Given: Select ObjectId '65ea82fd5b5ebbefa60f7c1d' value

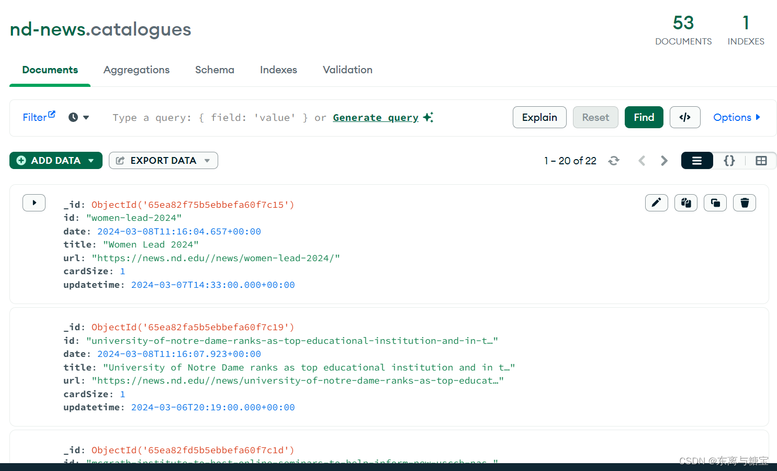Looking at the screenshot, I should [193, 450].
